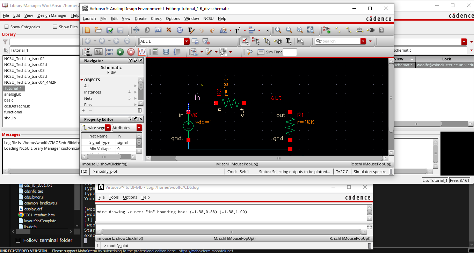
Task: Select the AC analysis radio button
Action: 85,50
